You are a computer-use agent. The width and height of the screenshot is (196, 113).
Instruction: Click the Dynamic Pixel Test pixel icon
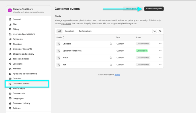58,51
